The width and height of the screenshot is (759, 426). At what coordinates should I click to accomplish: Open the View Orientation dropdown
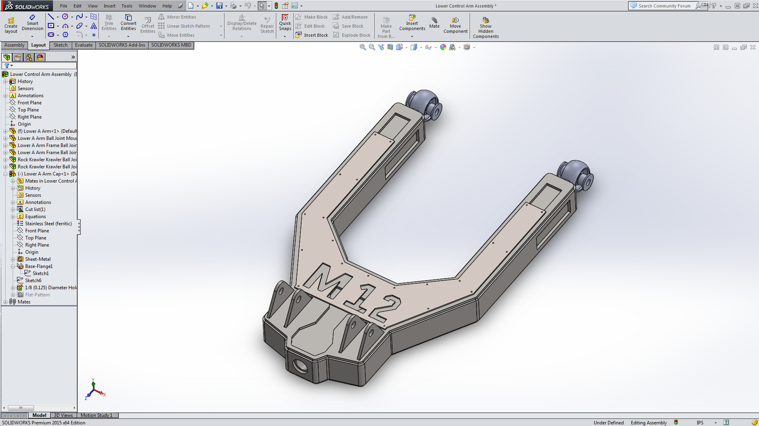pos(406,47)
